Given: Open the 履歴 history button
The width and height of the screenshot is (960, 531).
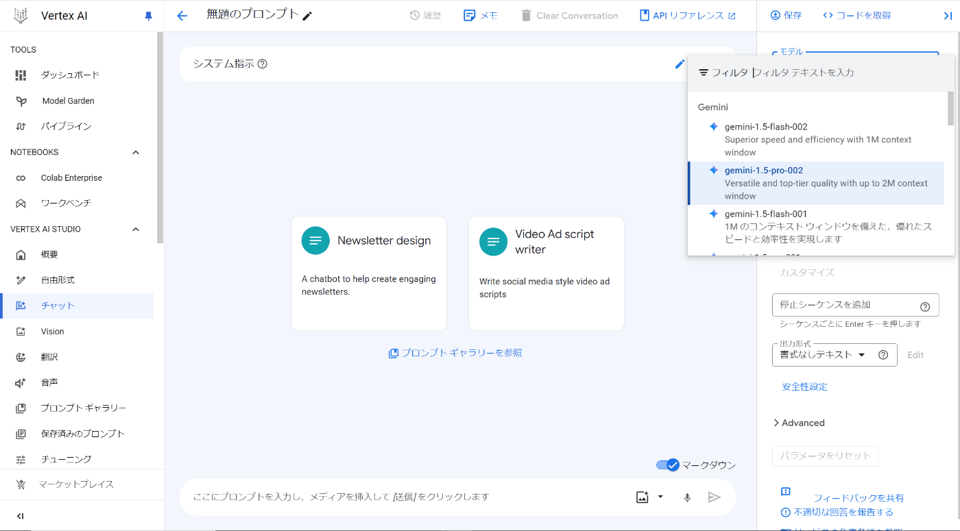Looking at the screenshot, I should [425, 16].
